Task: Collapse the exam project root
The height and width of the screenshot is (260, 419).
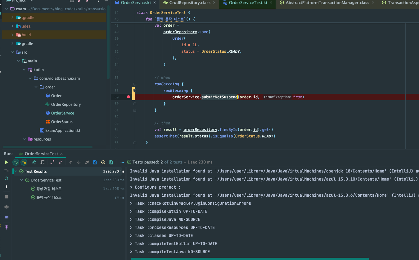Action: point(7,9)
